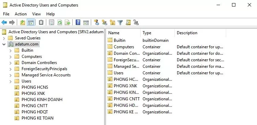The image size is (257, 125).
Task: Click 'Default container for sec...' description
Action: pos(200,60)
